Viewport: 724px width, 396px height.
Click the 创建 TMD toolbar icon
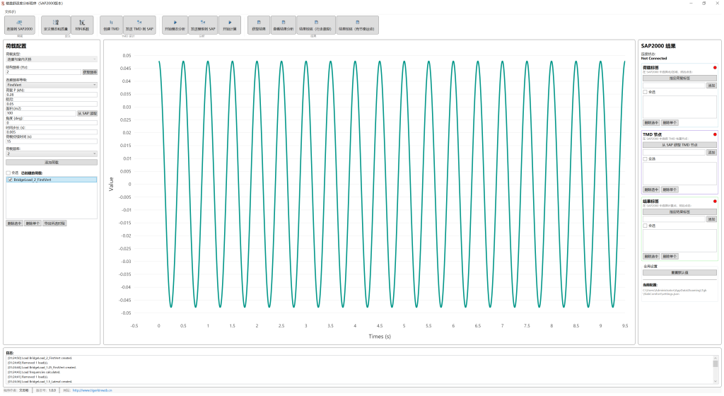[x=111, y=25]
